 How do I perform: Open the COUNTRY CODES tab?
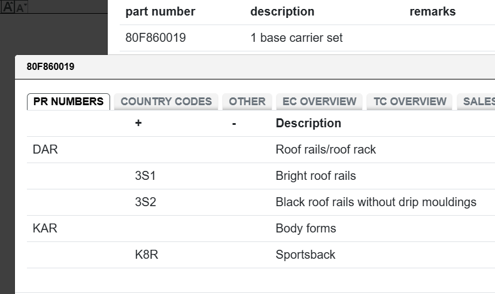(x=166, y=102)
